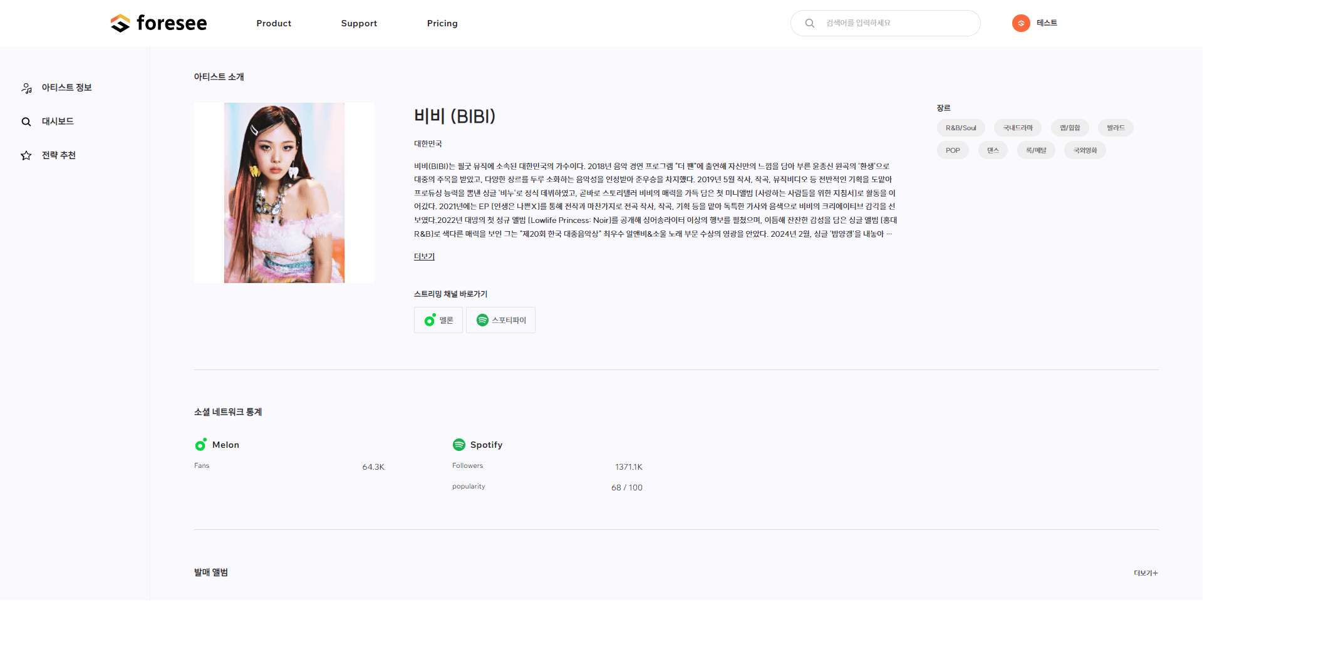The height and width of the screenshot is (667, 1336).
Task: Open the 멜론 streaming channel button
Action: coord(438,320)
